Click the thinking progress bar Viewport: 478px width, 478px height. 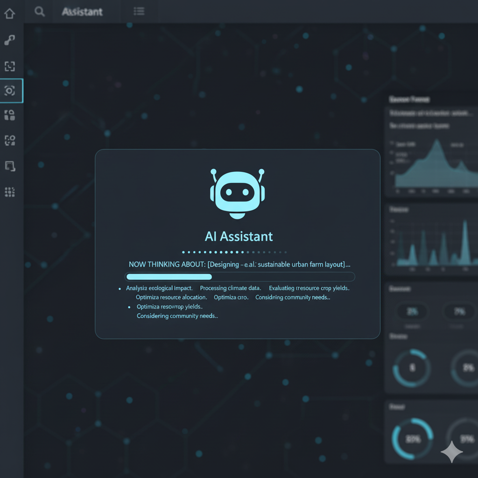click(240, 276)
